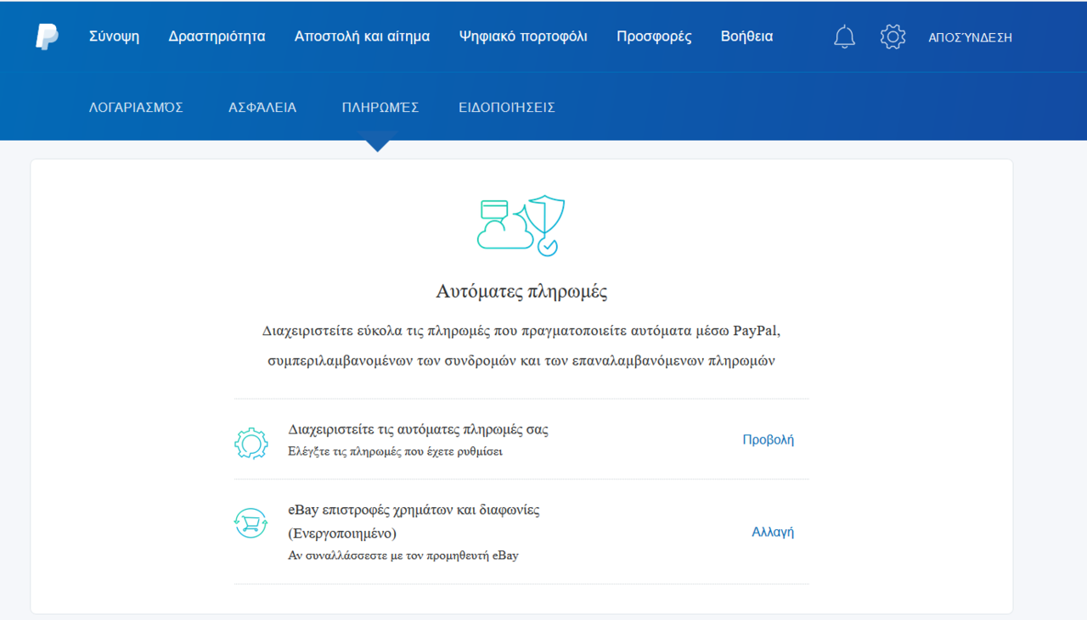Screen dimensions: 1087x620
Task: Click the cloud and shield illustration
Action: click(521, 226)
